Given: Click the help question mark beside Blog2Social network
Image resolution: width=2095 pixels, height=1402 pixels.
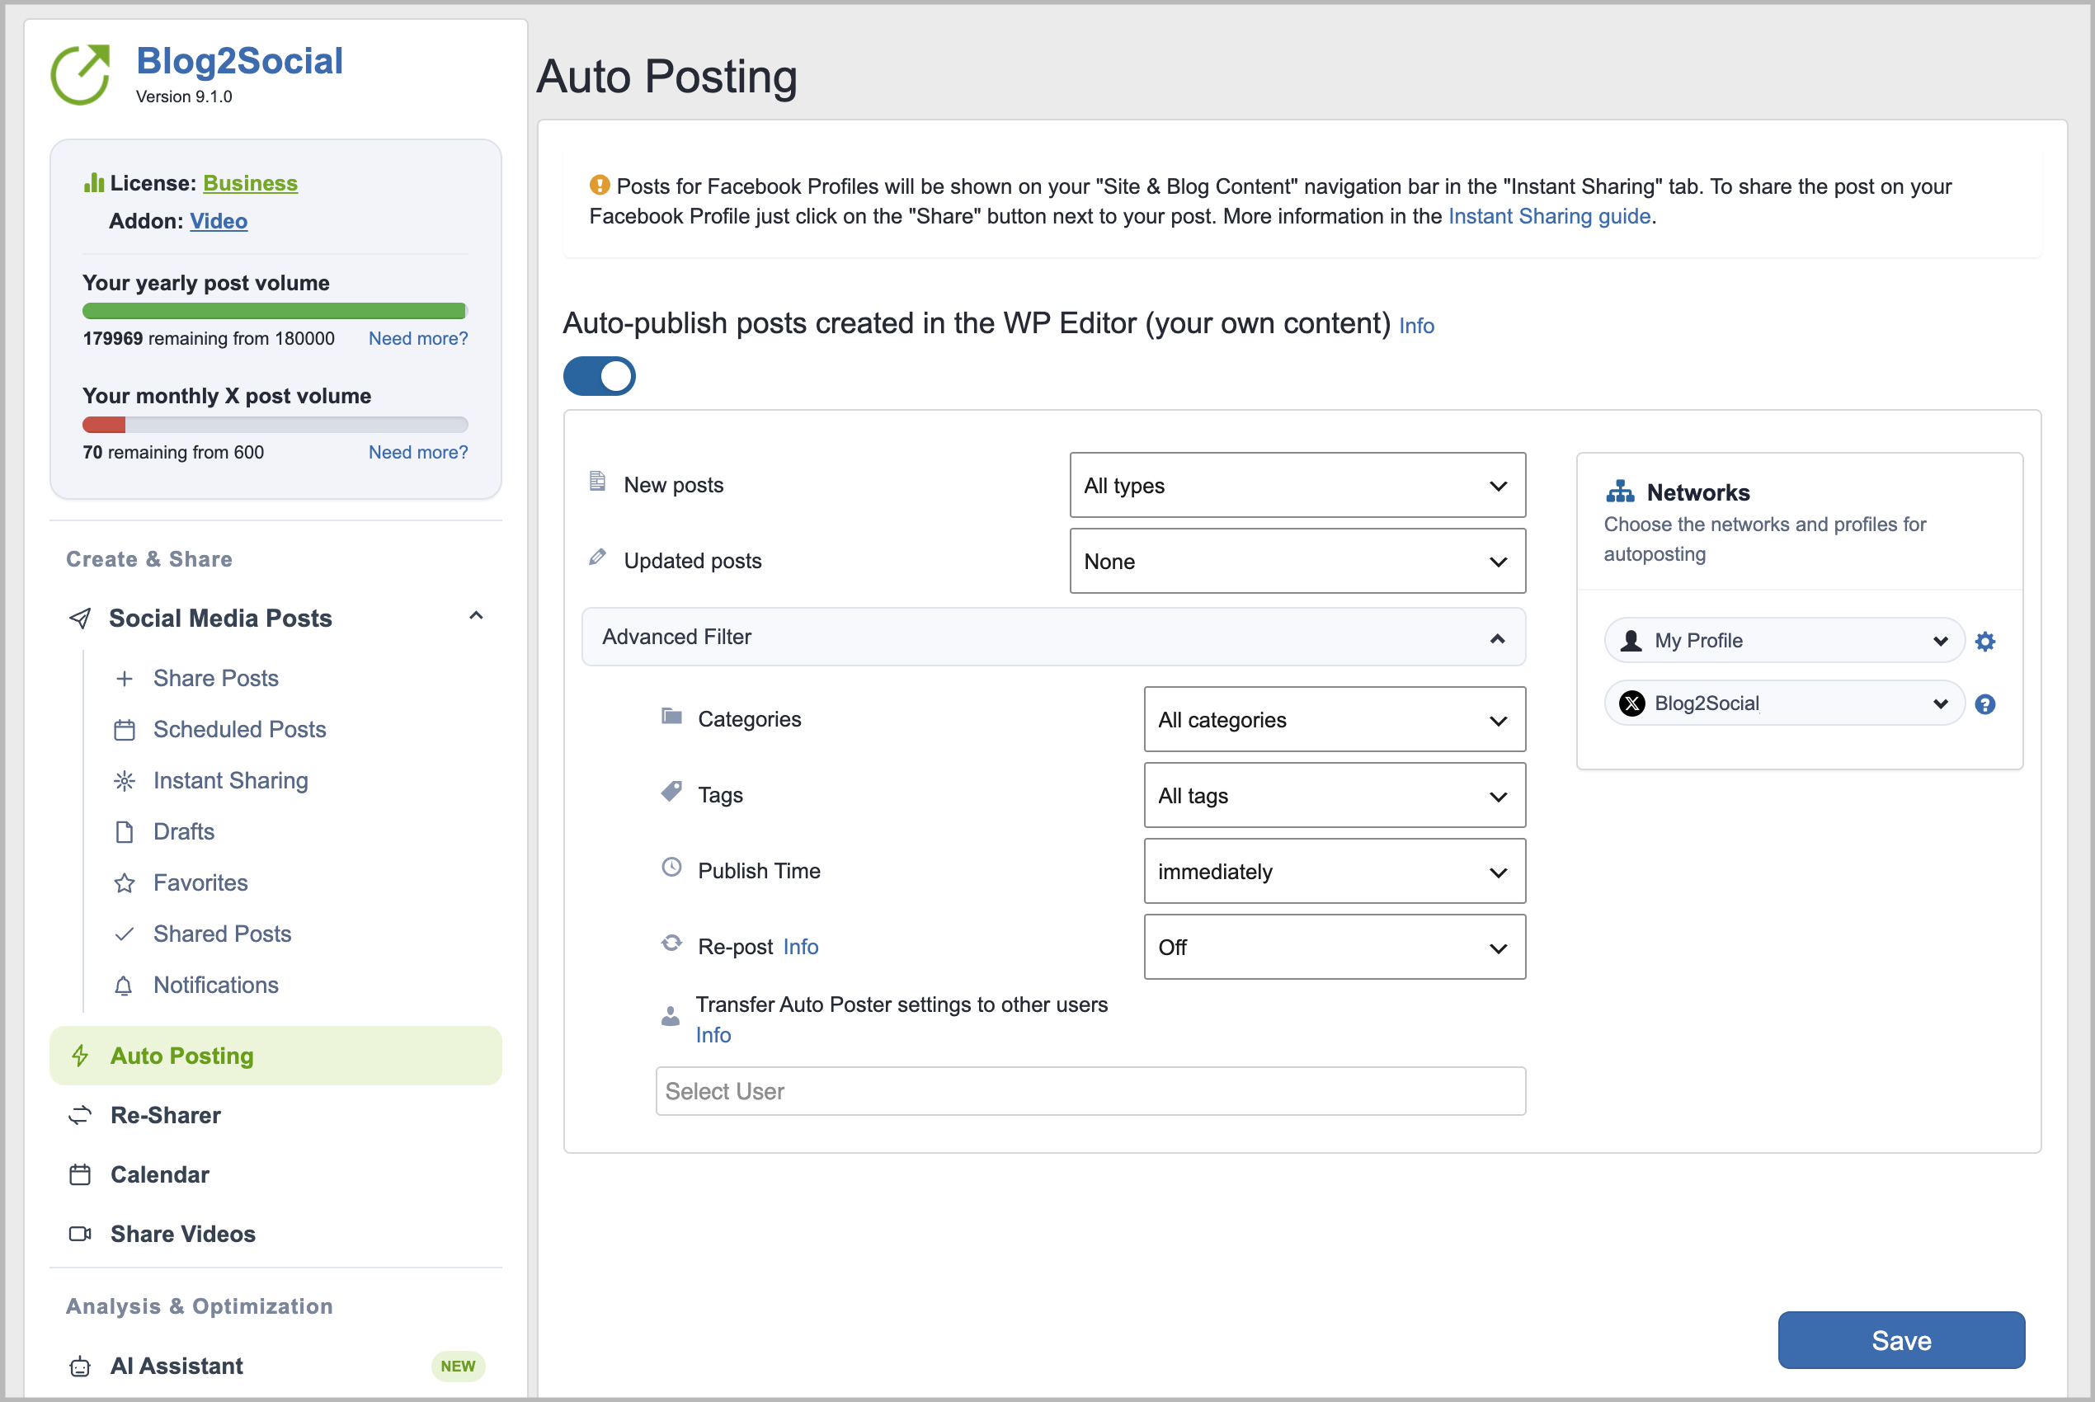Looking at the screenshot, I should click(1985, 704).
